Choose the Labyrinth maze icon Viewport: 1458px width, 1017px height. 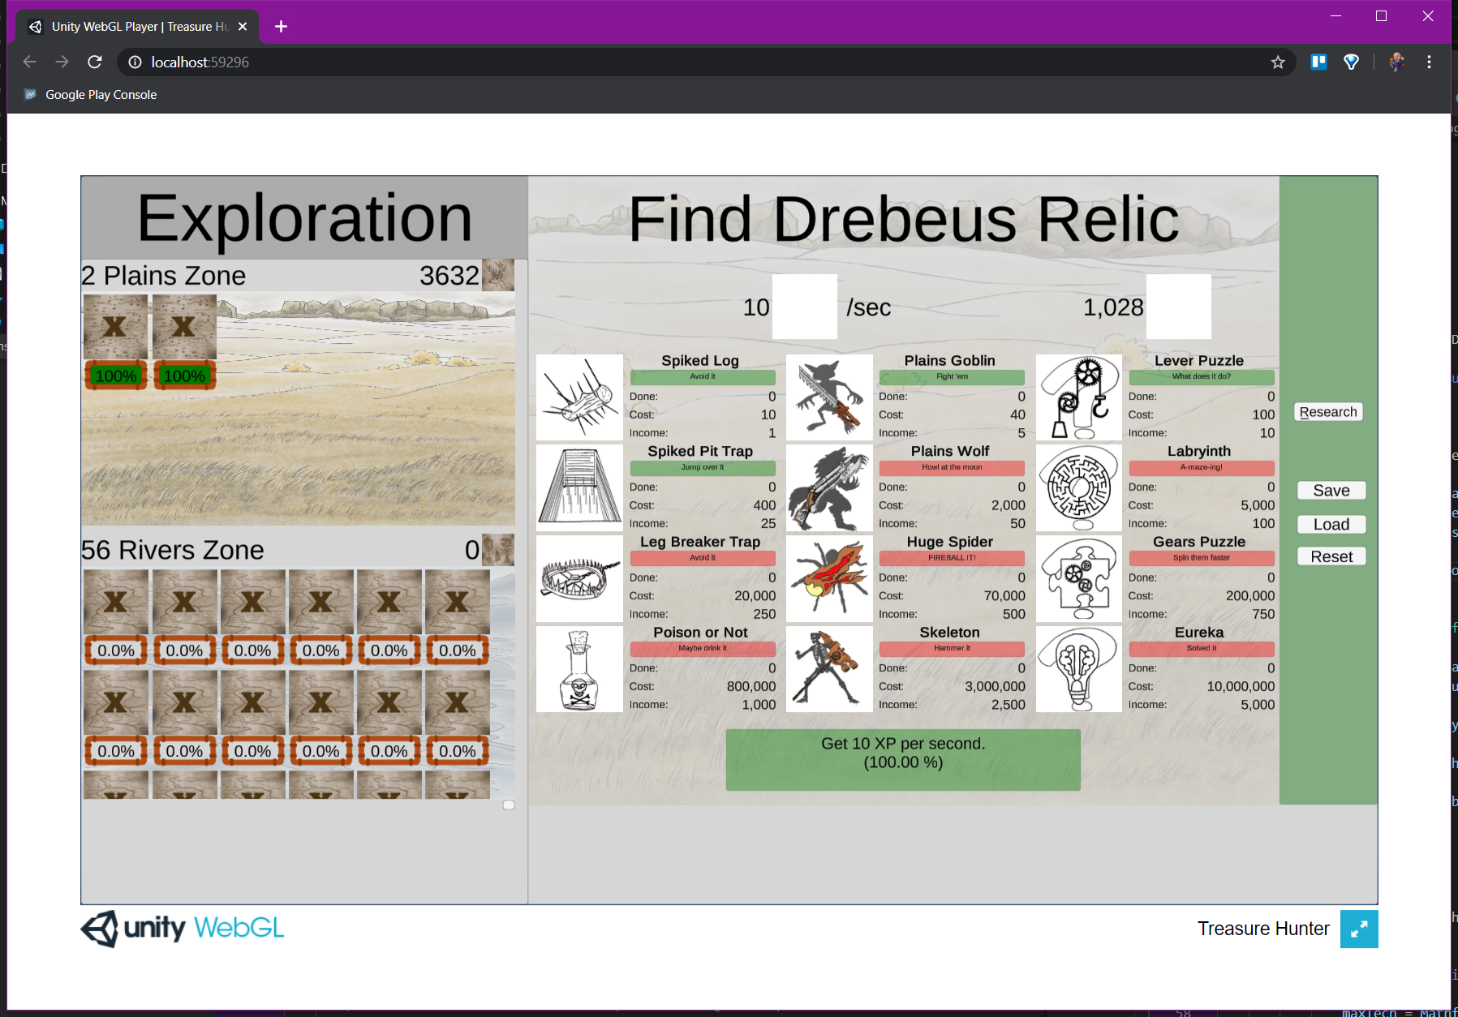point(1078,488)
